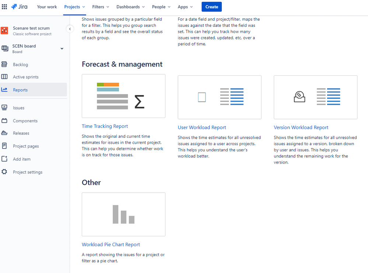368x273 pixels.
Task: Open the Filters dropdown menu
Action: click(101, 7)
